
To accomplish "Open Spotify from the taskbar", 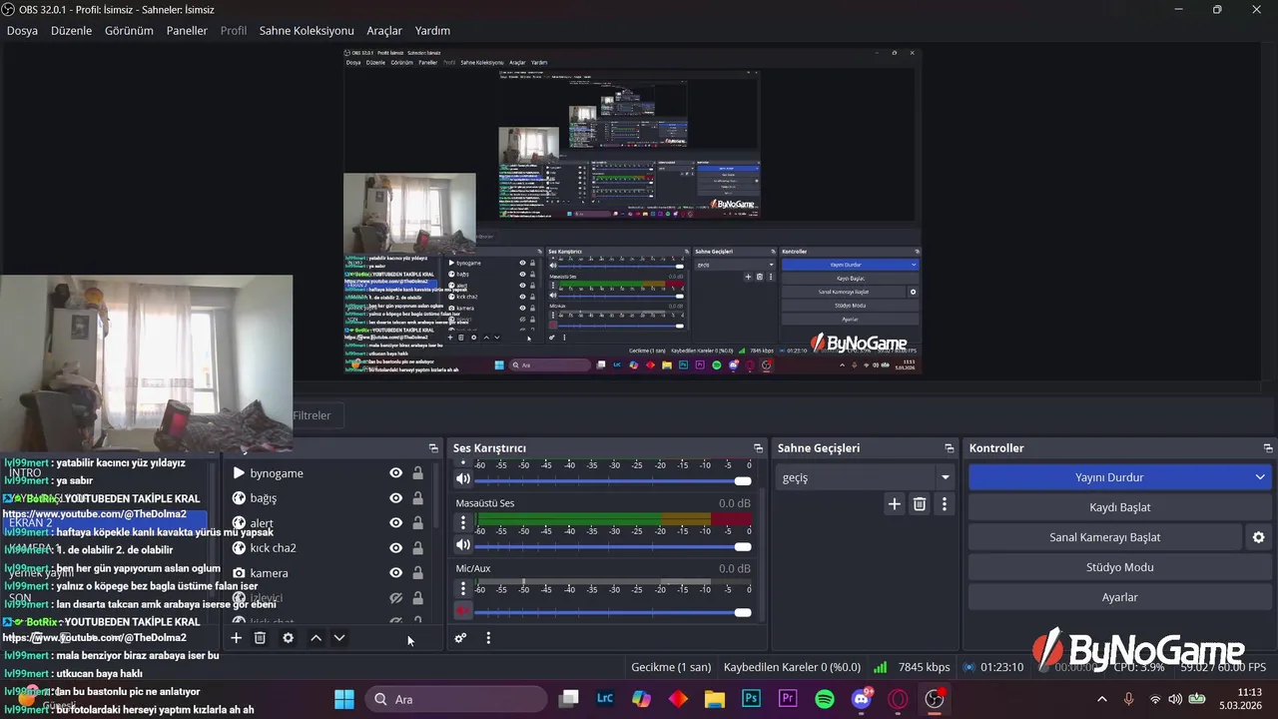I will click(825, 699).
